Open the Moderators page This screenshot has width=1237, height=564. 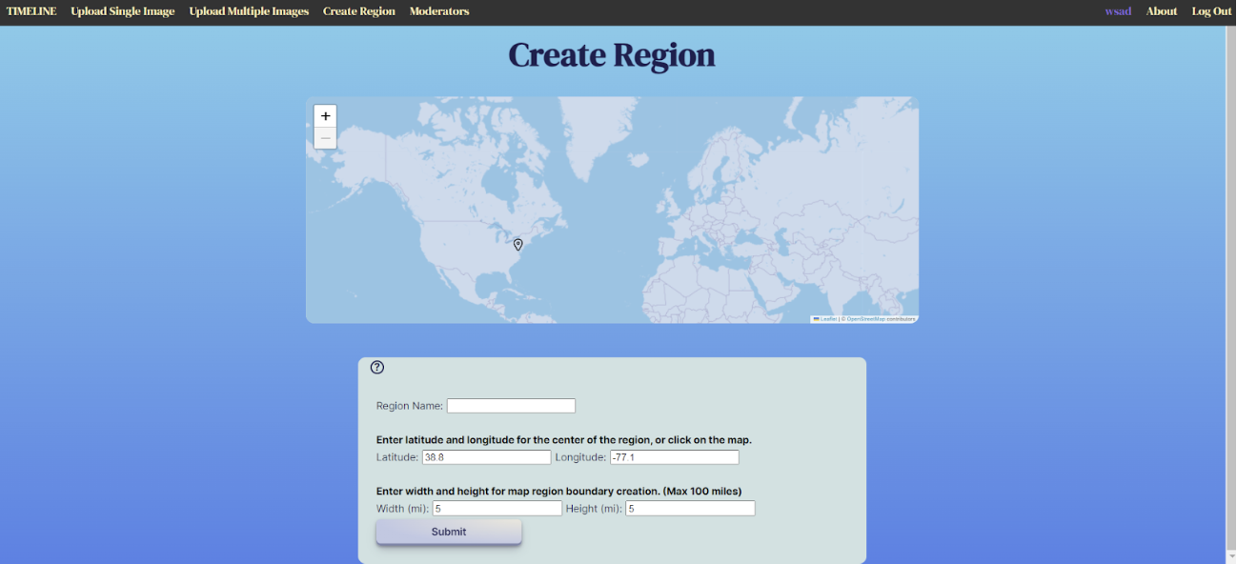point(439,11)
